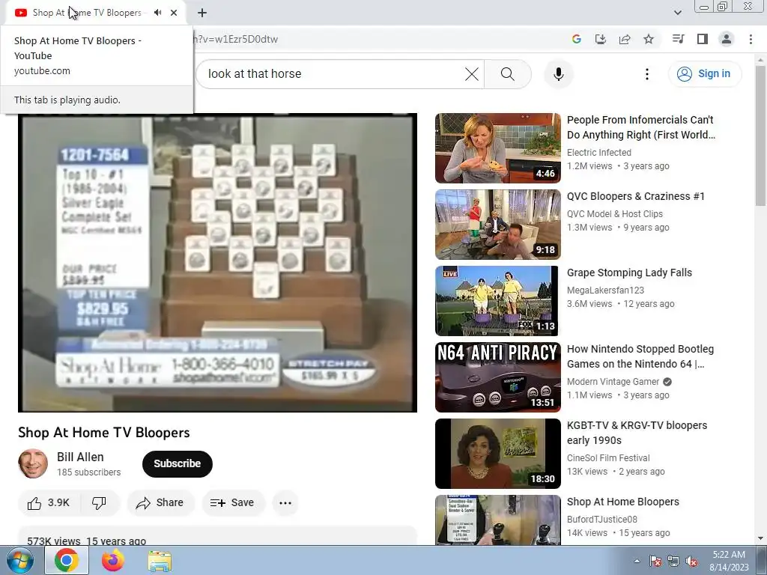Click BufordTJustice08 channel name
Image resolution: width=767 pixels, height=575 pixels.
tap(601, 520)
